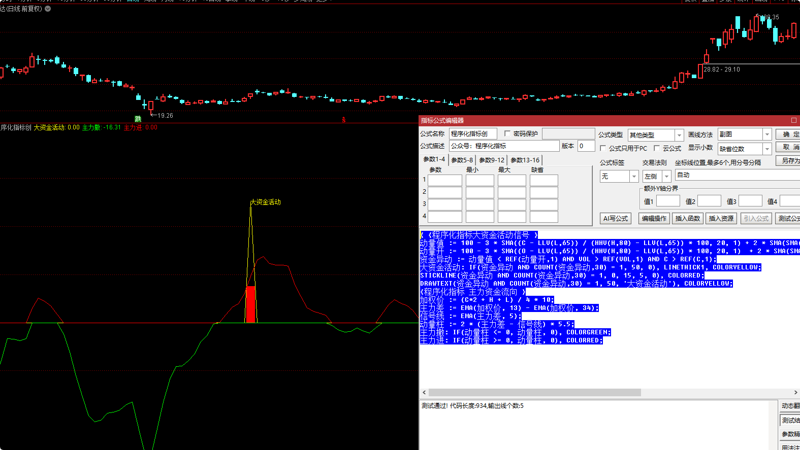Image resolution: width=800 pixels, height=450 pixels.
Task: Open the 公式类型 dropdown
Action: [x=679, y=135]
